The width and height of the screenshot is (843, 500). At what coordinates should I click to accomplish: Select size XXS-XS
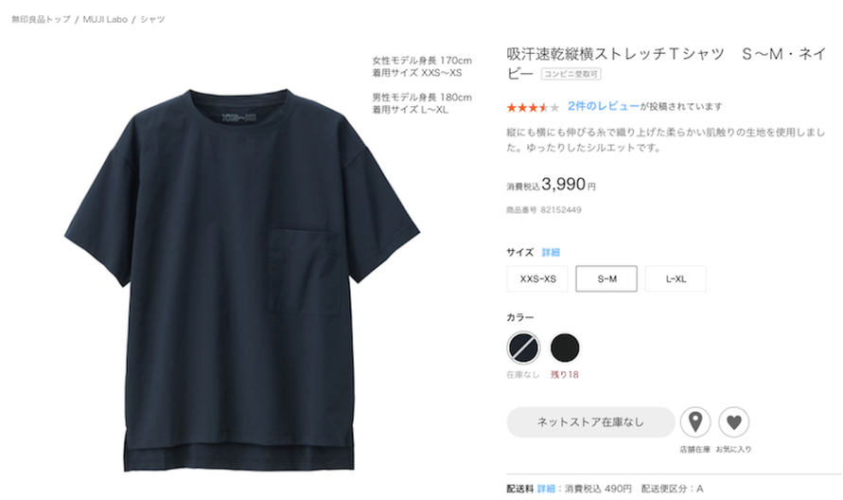click(537, 278)
